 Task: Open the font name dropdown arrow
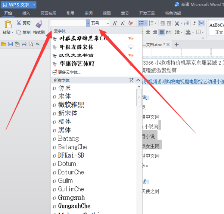[x=88, y=23]
